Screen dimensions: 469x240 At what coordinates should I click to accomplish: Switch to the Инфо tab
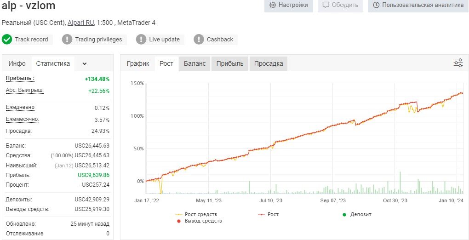click(17, 63)
